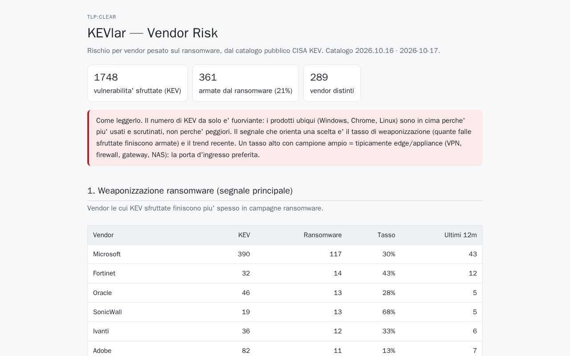
Task: Click the Ivanti vendor name
Action: tap(101, 331)
